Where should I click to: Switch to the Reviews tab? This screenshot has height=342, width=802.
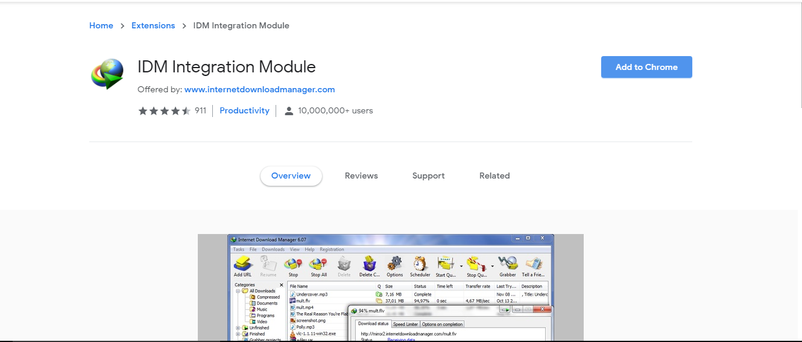click(x=361, y=176)
